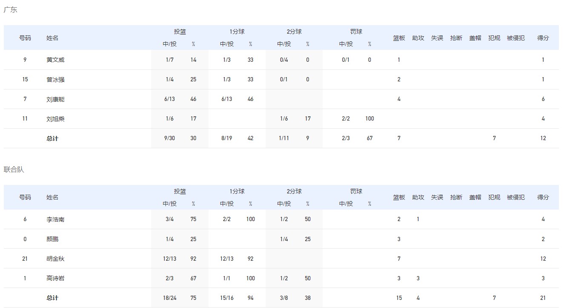
Task: Click 胡金秋's rebounds value 7
Action: (x=399, y=259)
